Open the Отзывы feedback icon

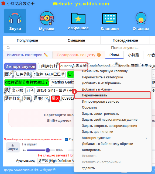(x=141, y=21)
